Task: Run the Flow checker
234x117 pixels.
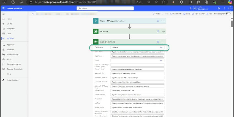Action: (198, 14)
